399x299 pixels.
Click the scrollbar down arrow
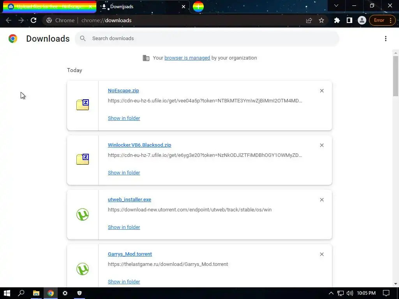395,284
